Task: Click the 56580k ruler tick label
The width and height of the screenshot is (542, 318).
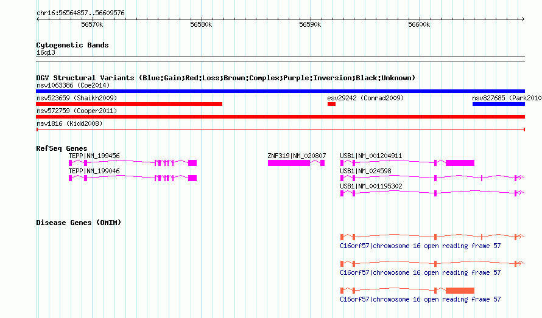Action: tap(201, 24)
